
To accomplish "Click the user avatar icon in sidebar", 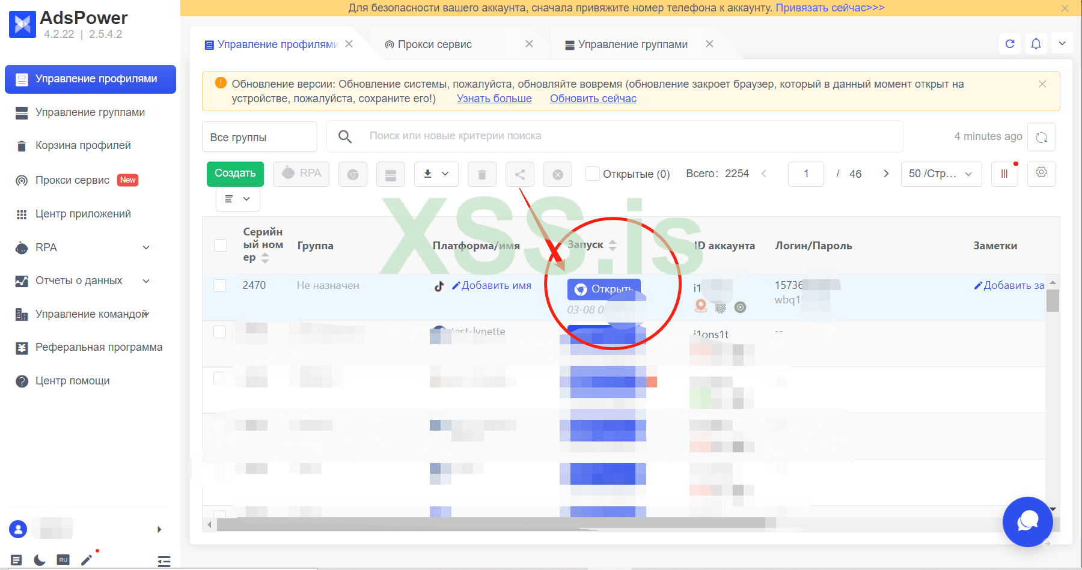I will click(18, 529).
